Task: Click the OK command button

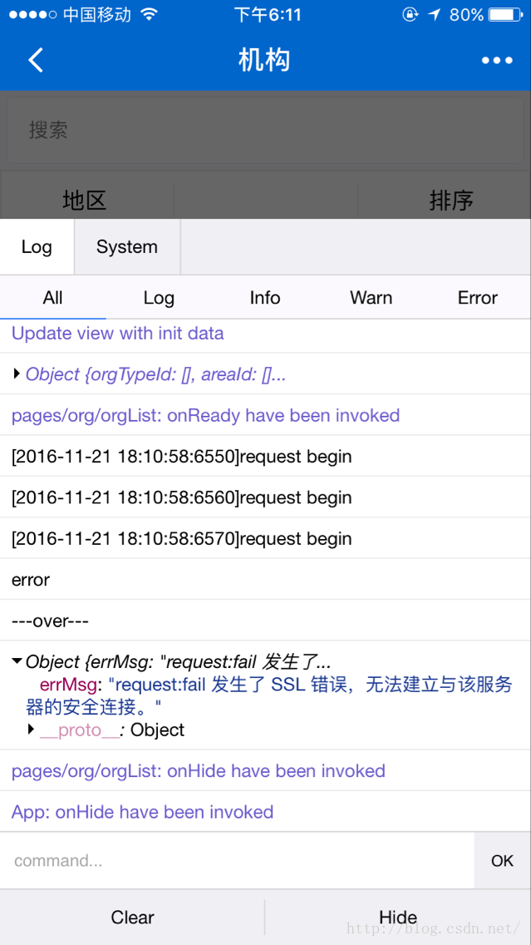Action: click(502, 861)
